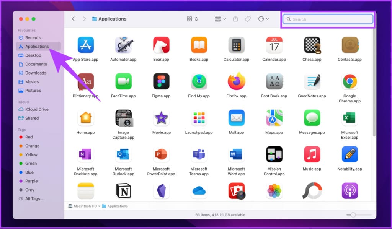Select the Podcasts app icon
392x229 pixels.
(350, 191)
